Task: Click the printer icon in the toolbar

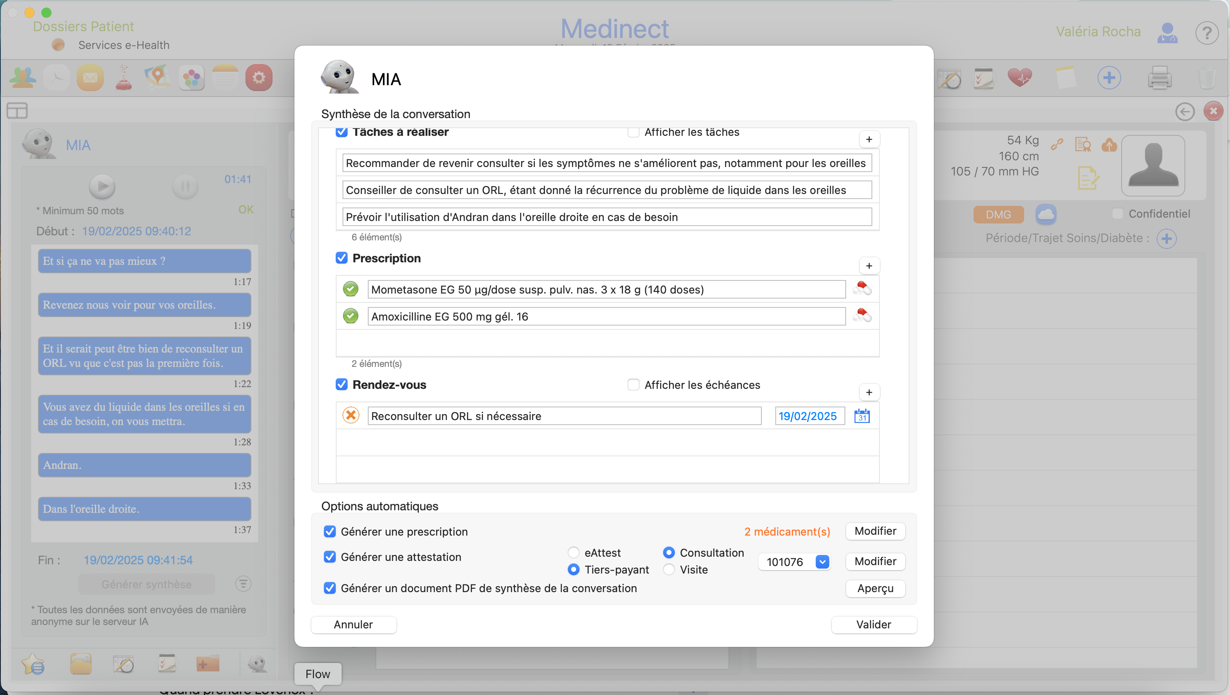Action: [1159, 77]
